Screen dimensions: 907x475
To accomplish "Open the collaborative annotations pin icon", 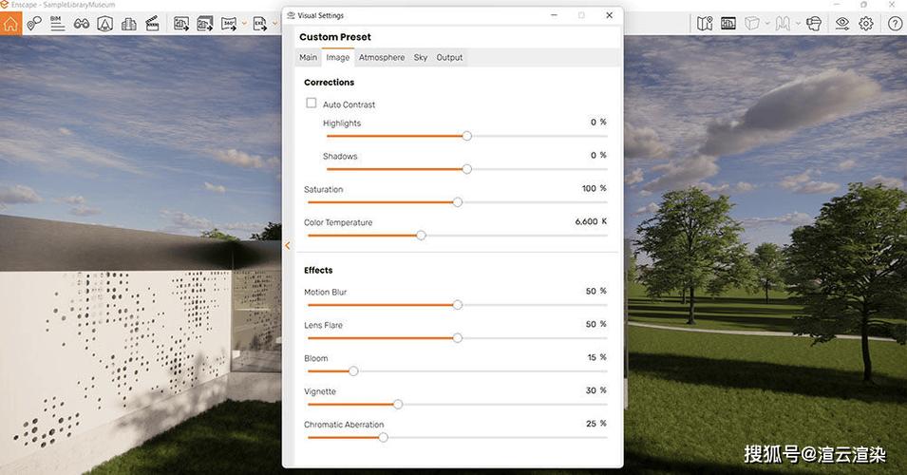I will (34, 23).
